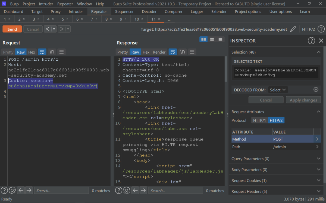Close Repeater tab 11

(x=159, y=19)
